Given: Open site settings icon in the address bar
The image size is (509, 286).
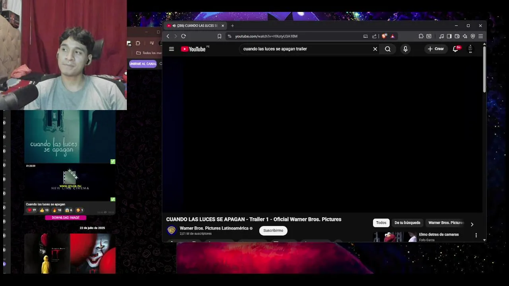Looking at the screenshot, I should pos(229,36).
